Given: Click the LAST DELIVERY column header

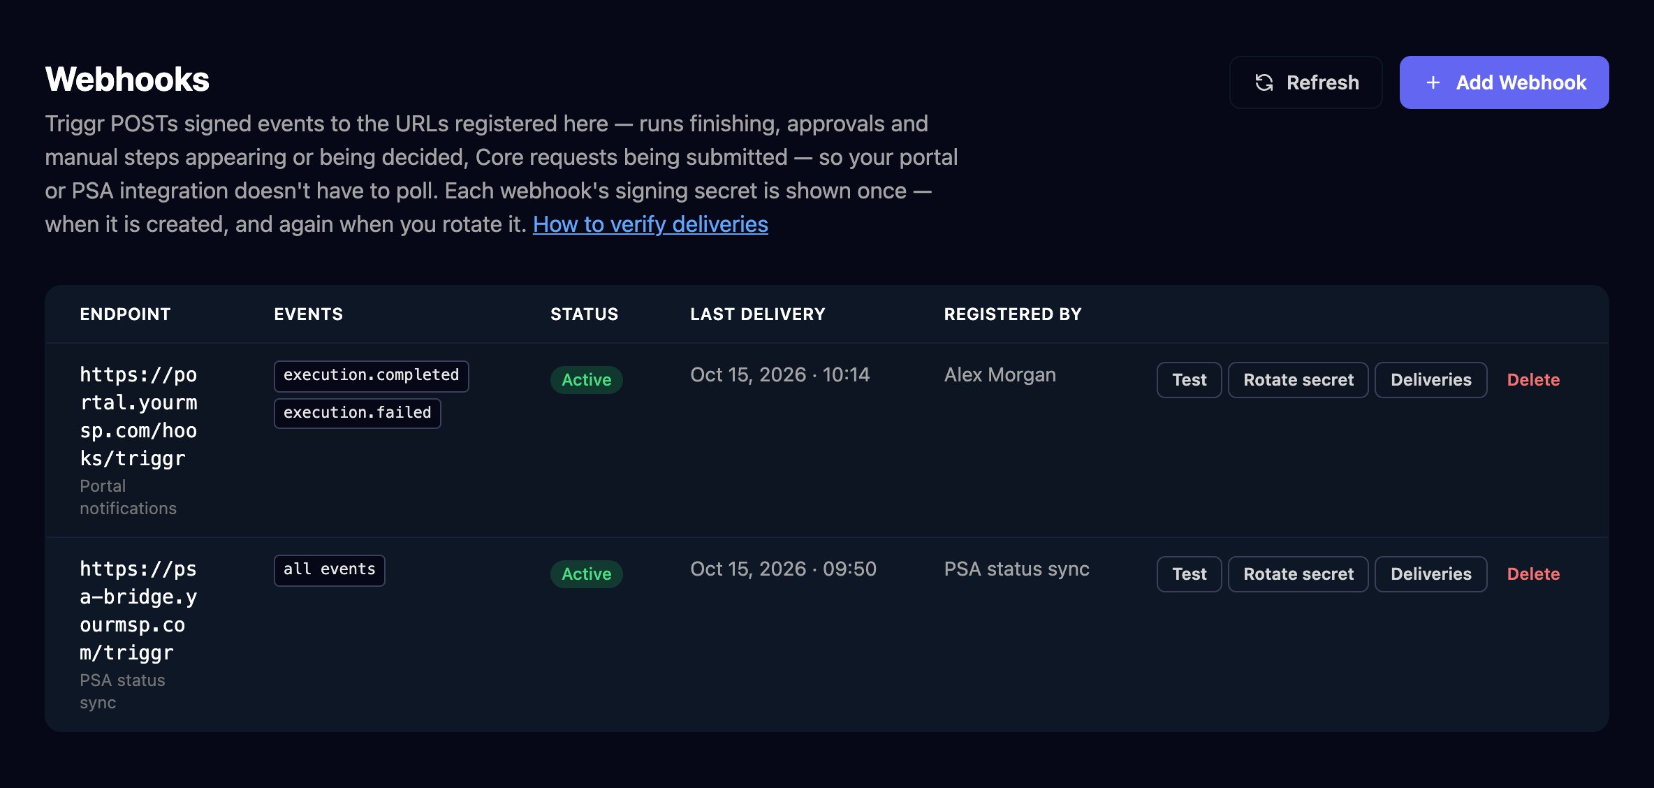Looking at the screenshot, I should [x=757, y=314].
